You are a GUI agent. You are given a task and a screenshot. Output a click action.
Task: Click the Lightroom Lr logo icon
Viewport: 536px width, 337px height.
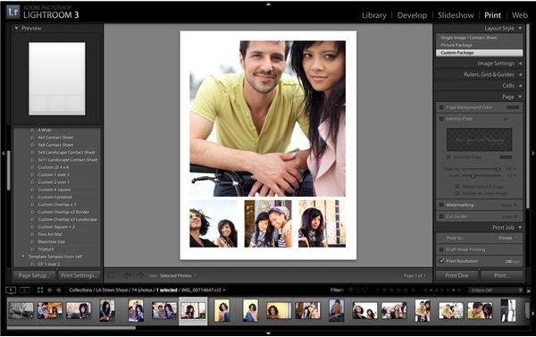pos(13,13)
